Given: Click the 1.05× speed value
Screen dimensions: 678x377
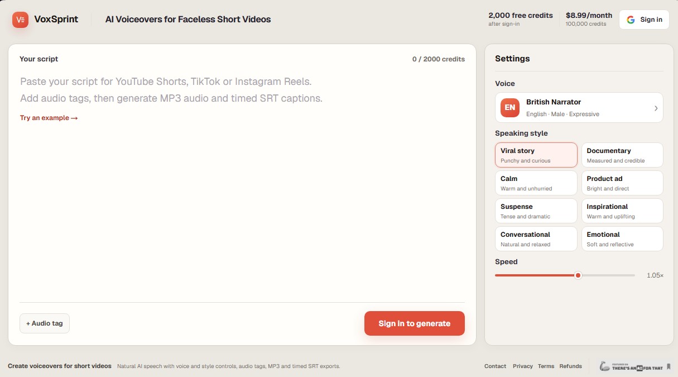Looking at the screenshot, I should [x=655, y=275].
